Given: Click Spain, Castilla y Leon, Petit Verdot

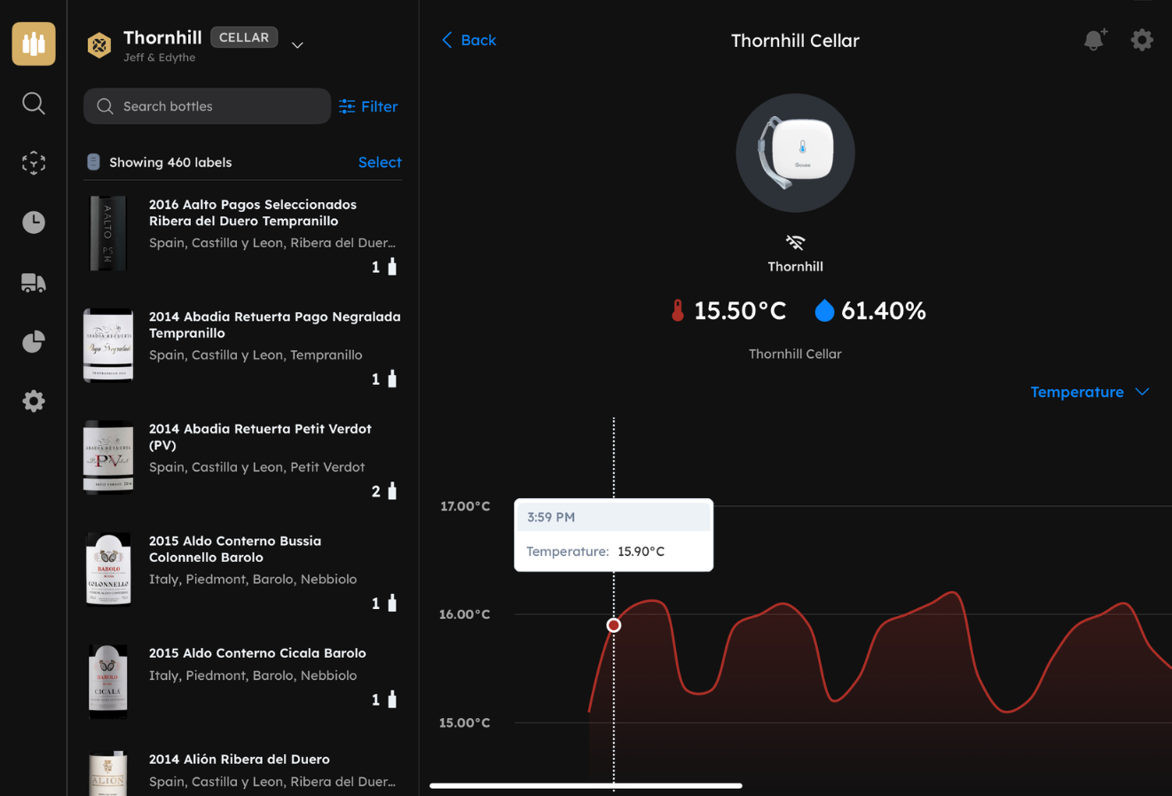Looking at the screenshot, I should pos(256,467).
